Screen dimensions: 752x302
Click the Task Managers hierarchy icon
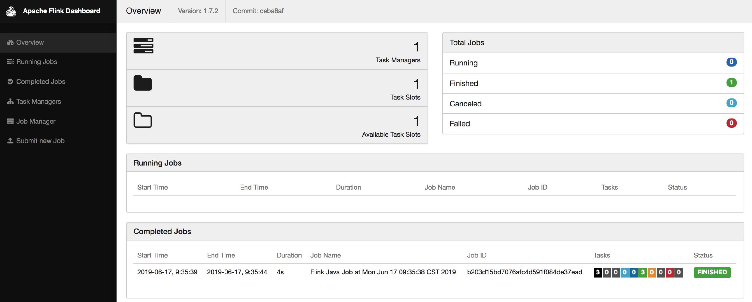(x=10, y=101)
